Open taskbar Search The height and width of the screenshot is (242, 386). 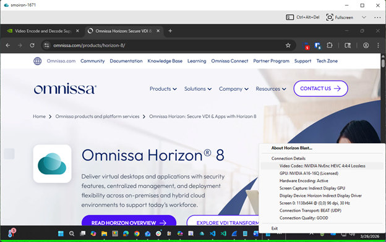click(x=72, y=233)
